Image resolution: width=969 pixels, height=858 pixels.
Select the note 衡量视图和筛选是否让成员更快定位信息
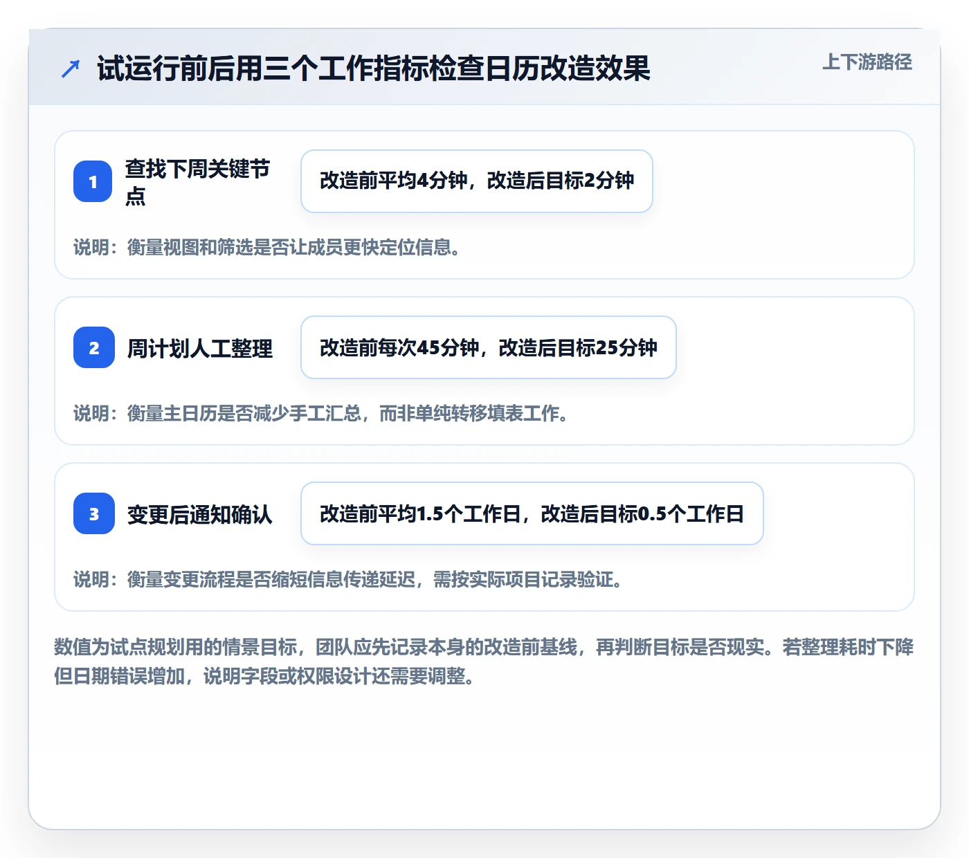tap(267, 247)
